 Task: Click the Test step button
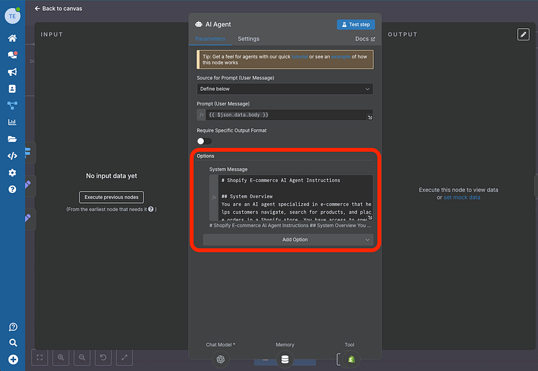point(356,24)
